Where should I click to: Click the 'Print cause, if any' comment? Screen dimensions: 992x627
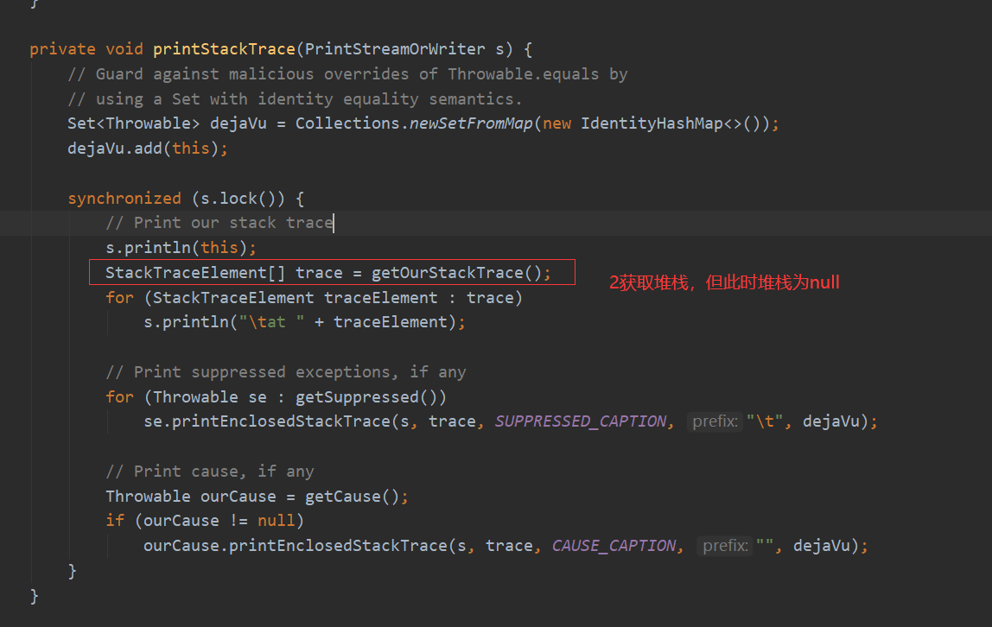[210, 472]
